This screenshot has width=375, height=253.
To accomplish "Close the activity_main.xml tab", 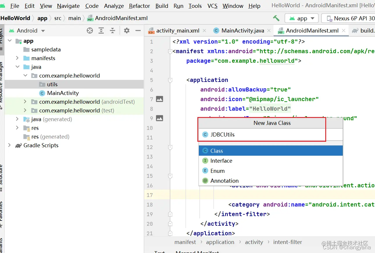I will (x=204, y=30).
